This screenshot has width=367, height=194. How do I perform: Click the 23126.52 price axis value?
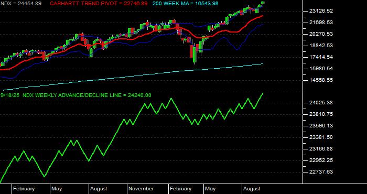click(x=321, y=11)
